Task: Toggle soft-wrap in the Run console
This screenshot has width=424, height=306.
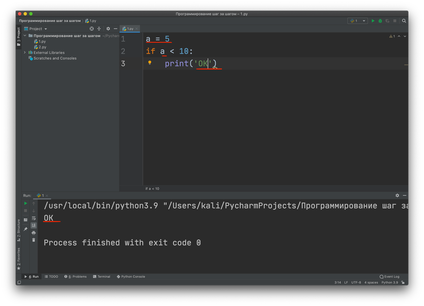Action: (x=34, y=218)
